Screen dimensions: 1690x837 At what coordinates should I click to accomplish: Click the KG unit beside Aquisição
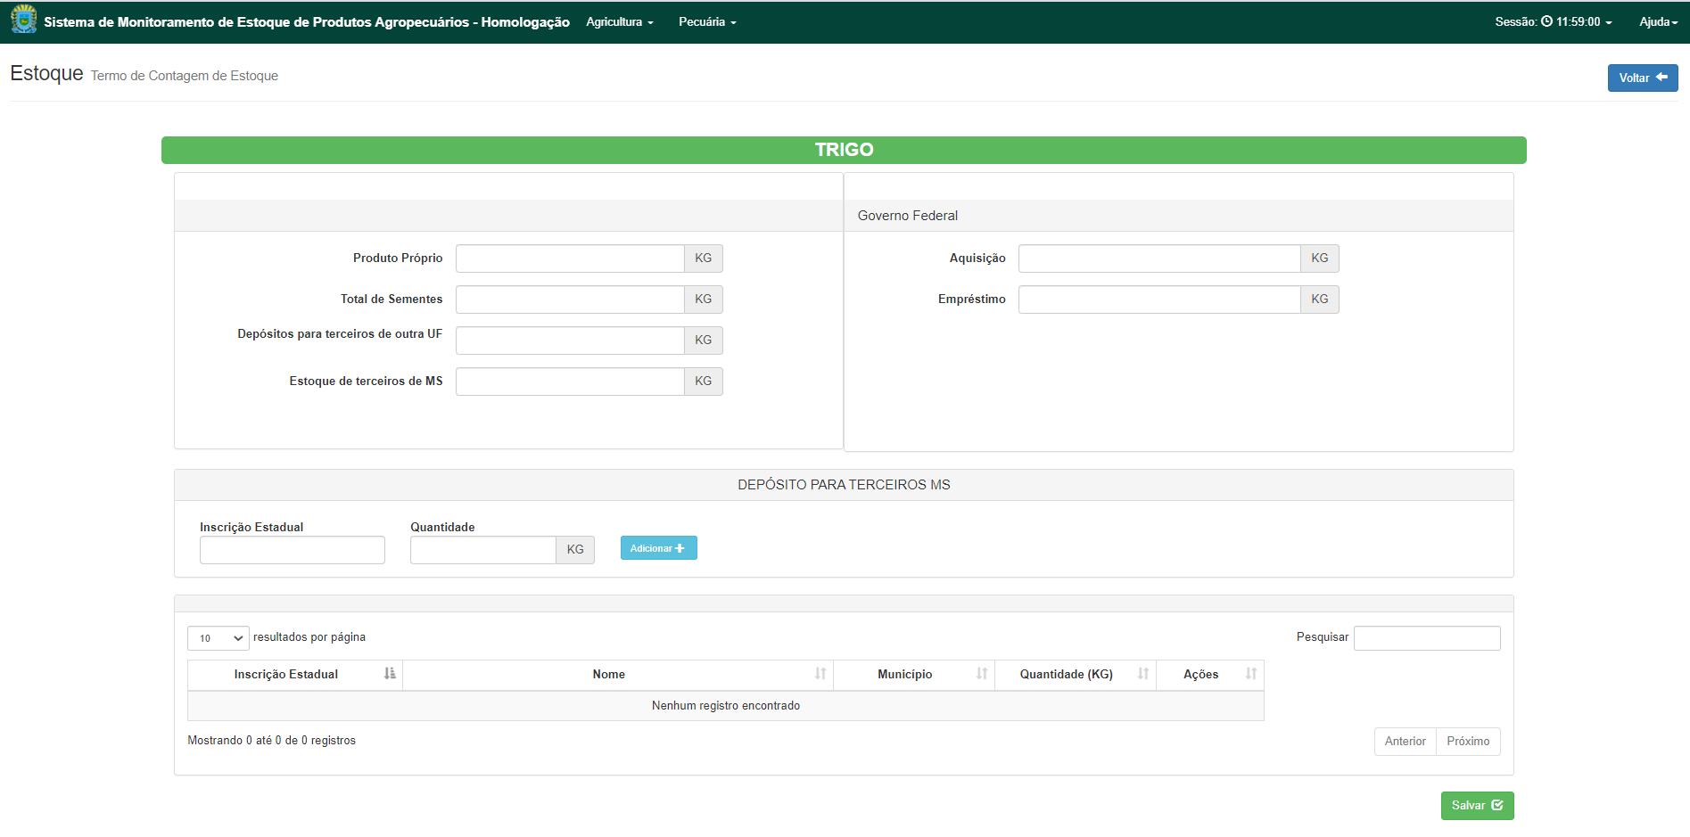click(1320, 258)
